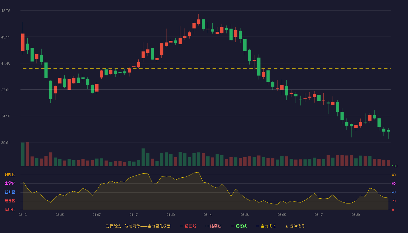Toggle the 龙吟信号 triangle legend

[x=295, y=226]
